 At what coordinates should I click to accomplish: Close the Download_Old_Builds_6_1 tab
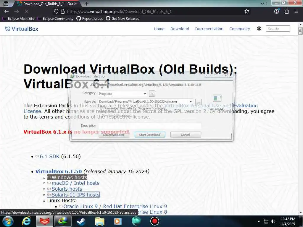pos(75,4)
